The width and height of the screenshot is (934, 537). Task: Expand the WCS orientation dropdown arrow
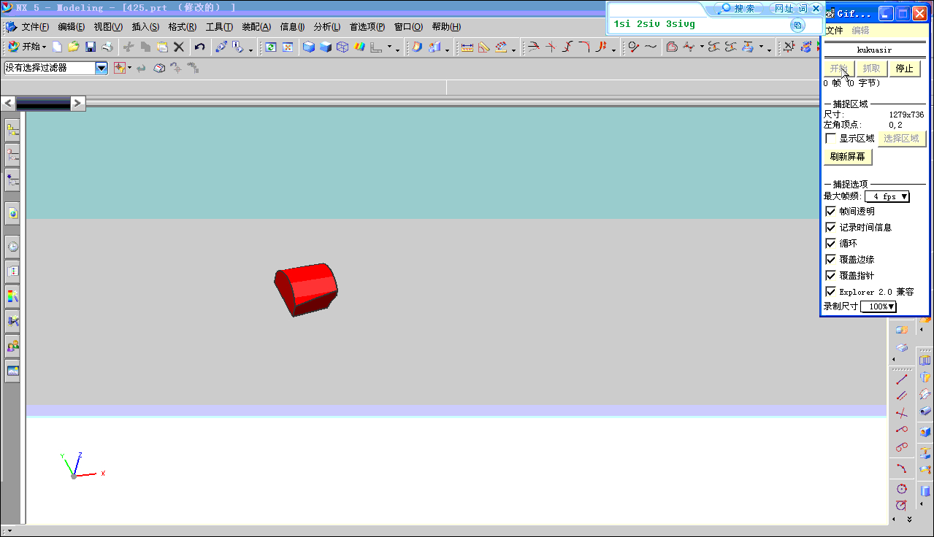389,48
